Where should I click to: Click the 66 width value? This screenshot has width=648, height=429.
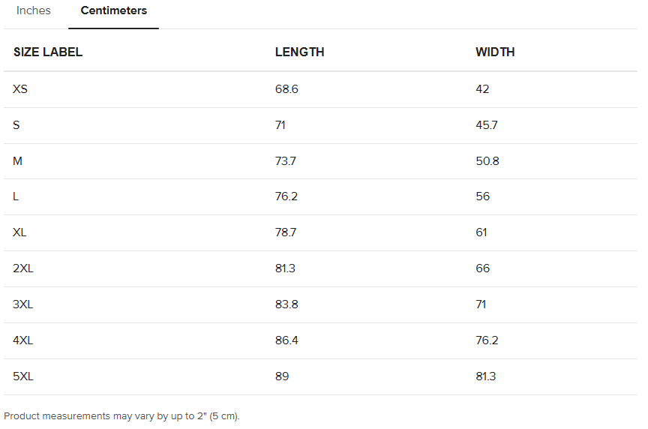[482, 268]
